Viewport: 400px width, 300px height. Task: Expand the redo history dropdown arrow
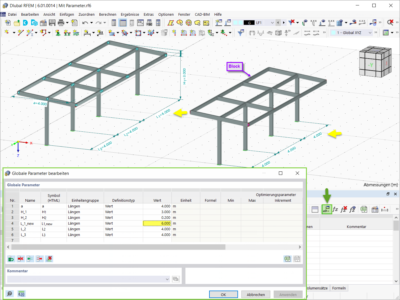pyautogui.click(x=105, y=23)
